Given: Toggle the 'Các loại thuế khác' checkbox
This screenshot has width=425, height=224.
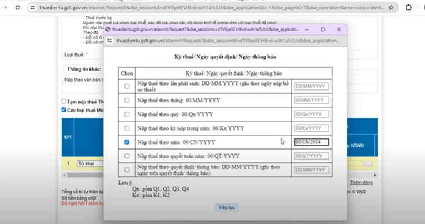Looking at the screenshot, I should tap(64, 110).
